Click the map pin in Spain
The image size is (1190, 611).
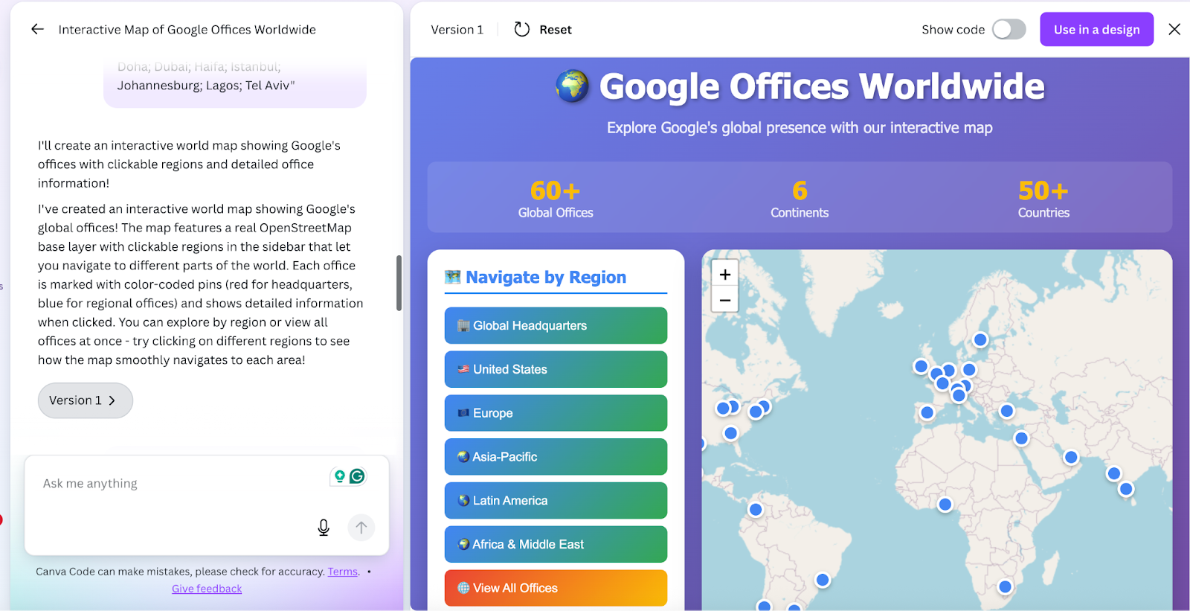pos(927,412)
